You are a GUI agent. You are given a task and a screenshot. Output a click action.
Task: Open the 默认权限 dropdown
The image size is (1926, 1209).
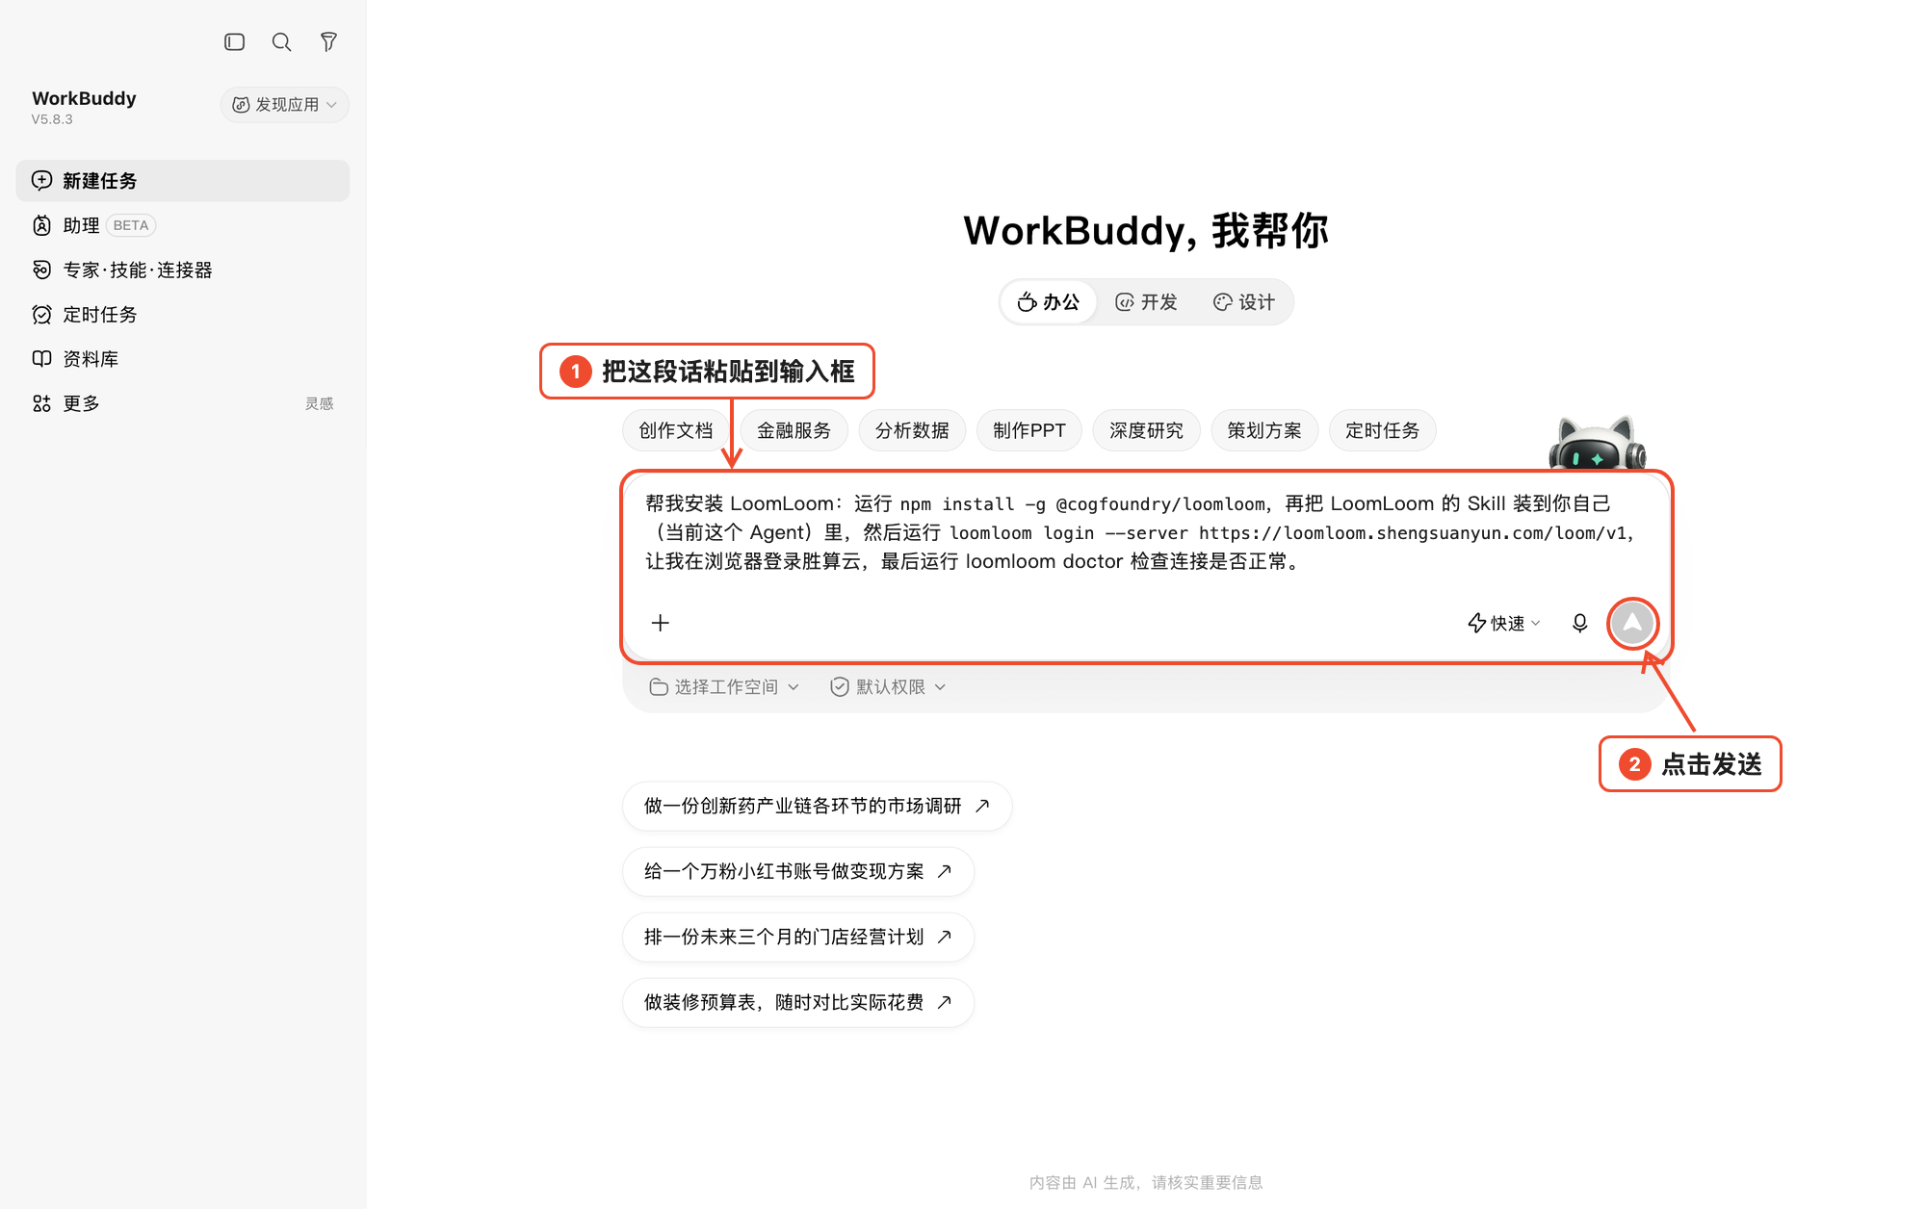(x=888, y=686)
